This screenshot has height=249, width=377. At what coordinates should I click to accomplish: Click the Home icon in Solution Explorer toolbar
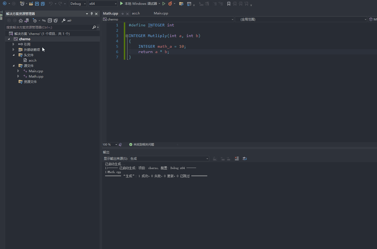21,21
